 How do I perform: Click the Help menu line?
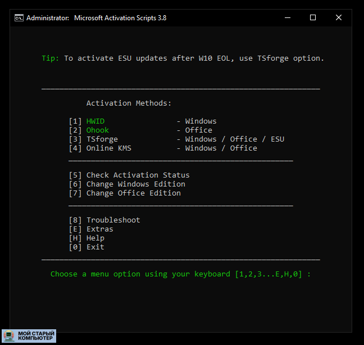[95, 238]
